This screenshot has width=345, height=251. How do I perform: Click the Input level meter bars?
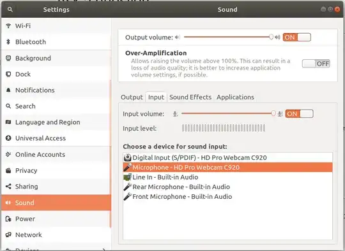224,128
